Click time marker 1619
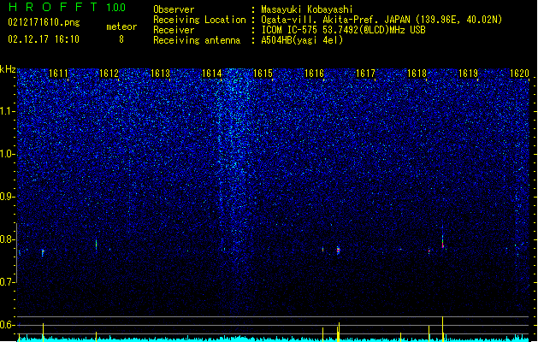The width and height of the screenshot is (538, 342). [469, 74]
